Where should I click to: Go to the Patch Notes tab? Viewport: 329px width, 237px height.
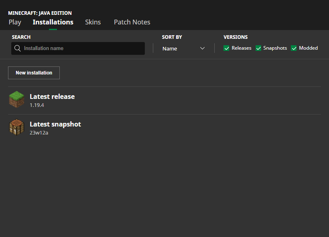[132, 22]
